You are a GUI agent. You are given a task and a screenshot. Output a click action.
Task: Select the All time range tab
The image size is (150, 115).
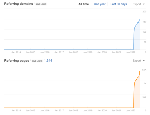tap(83, 4)
